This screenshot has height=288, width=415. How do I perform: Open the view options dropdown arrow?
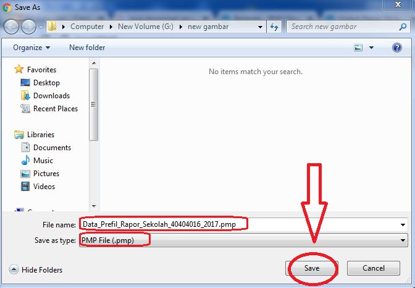pos(371,48)
